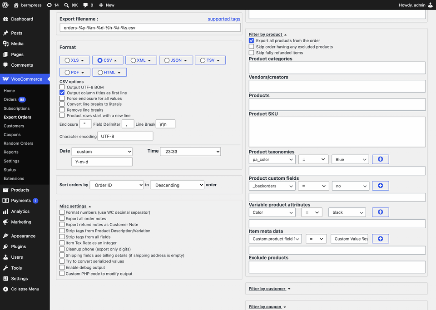This screenshot has width=436, height=310.
Task: Enable Output UTF-8 BOM checkbox
Action: coord(62,87)
